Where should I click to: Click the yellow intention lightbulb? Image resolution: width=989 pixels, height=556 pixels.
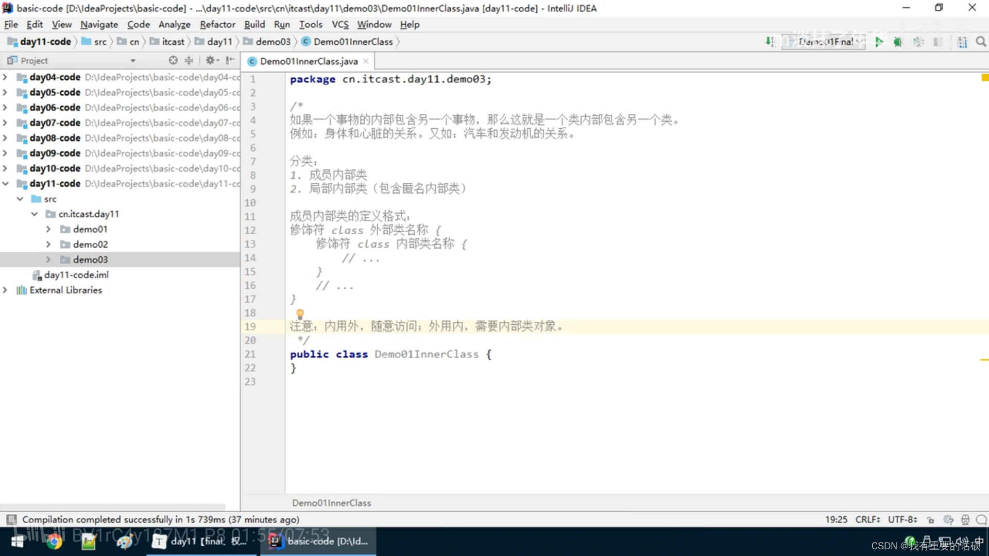(300, 314)
